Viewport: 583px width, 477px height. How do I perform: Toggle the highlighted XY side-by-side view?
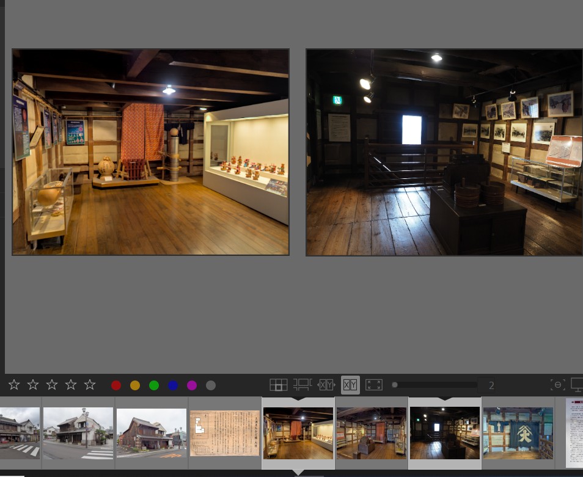(350, 385)
